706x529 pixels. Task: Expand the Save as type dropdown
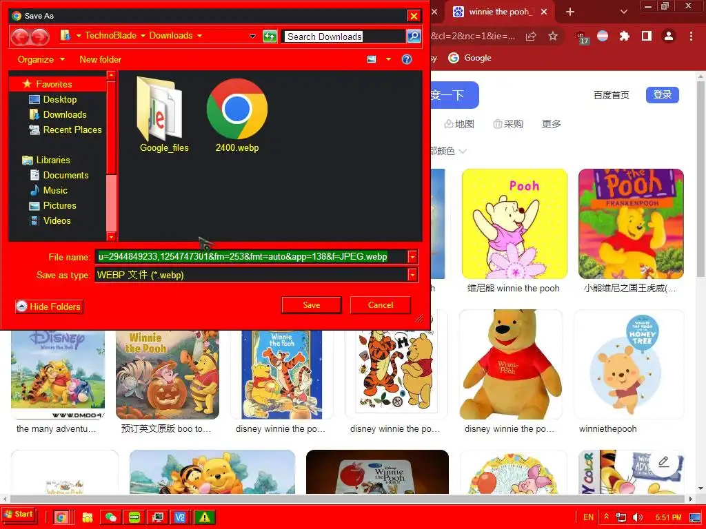pyautogui.click(x=412, y=275)
